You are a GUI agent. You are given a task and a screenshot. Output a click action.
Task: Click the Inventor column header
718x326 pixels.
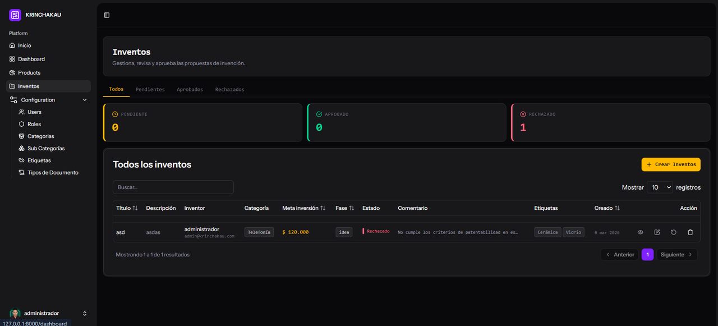195,208
